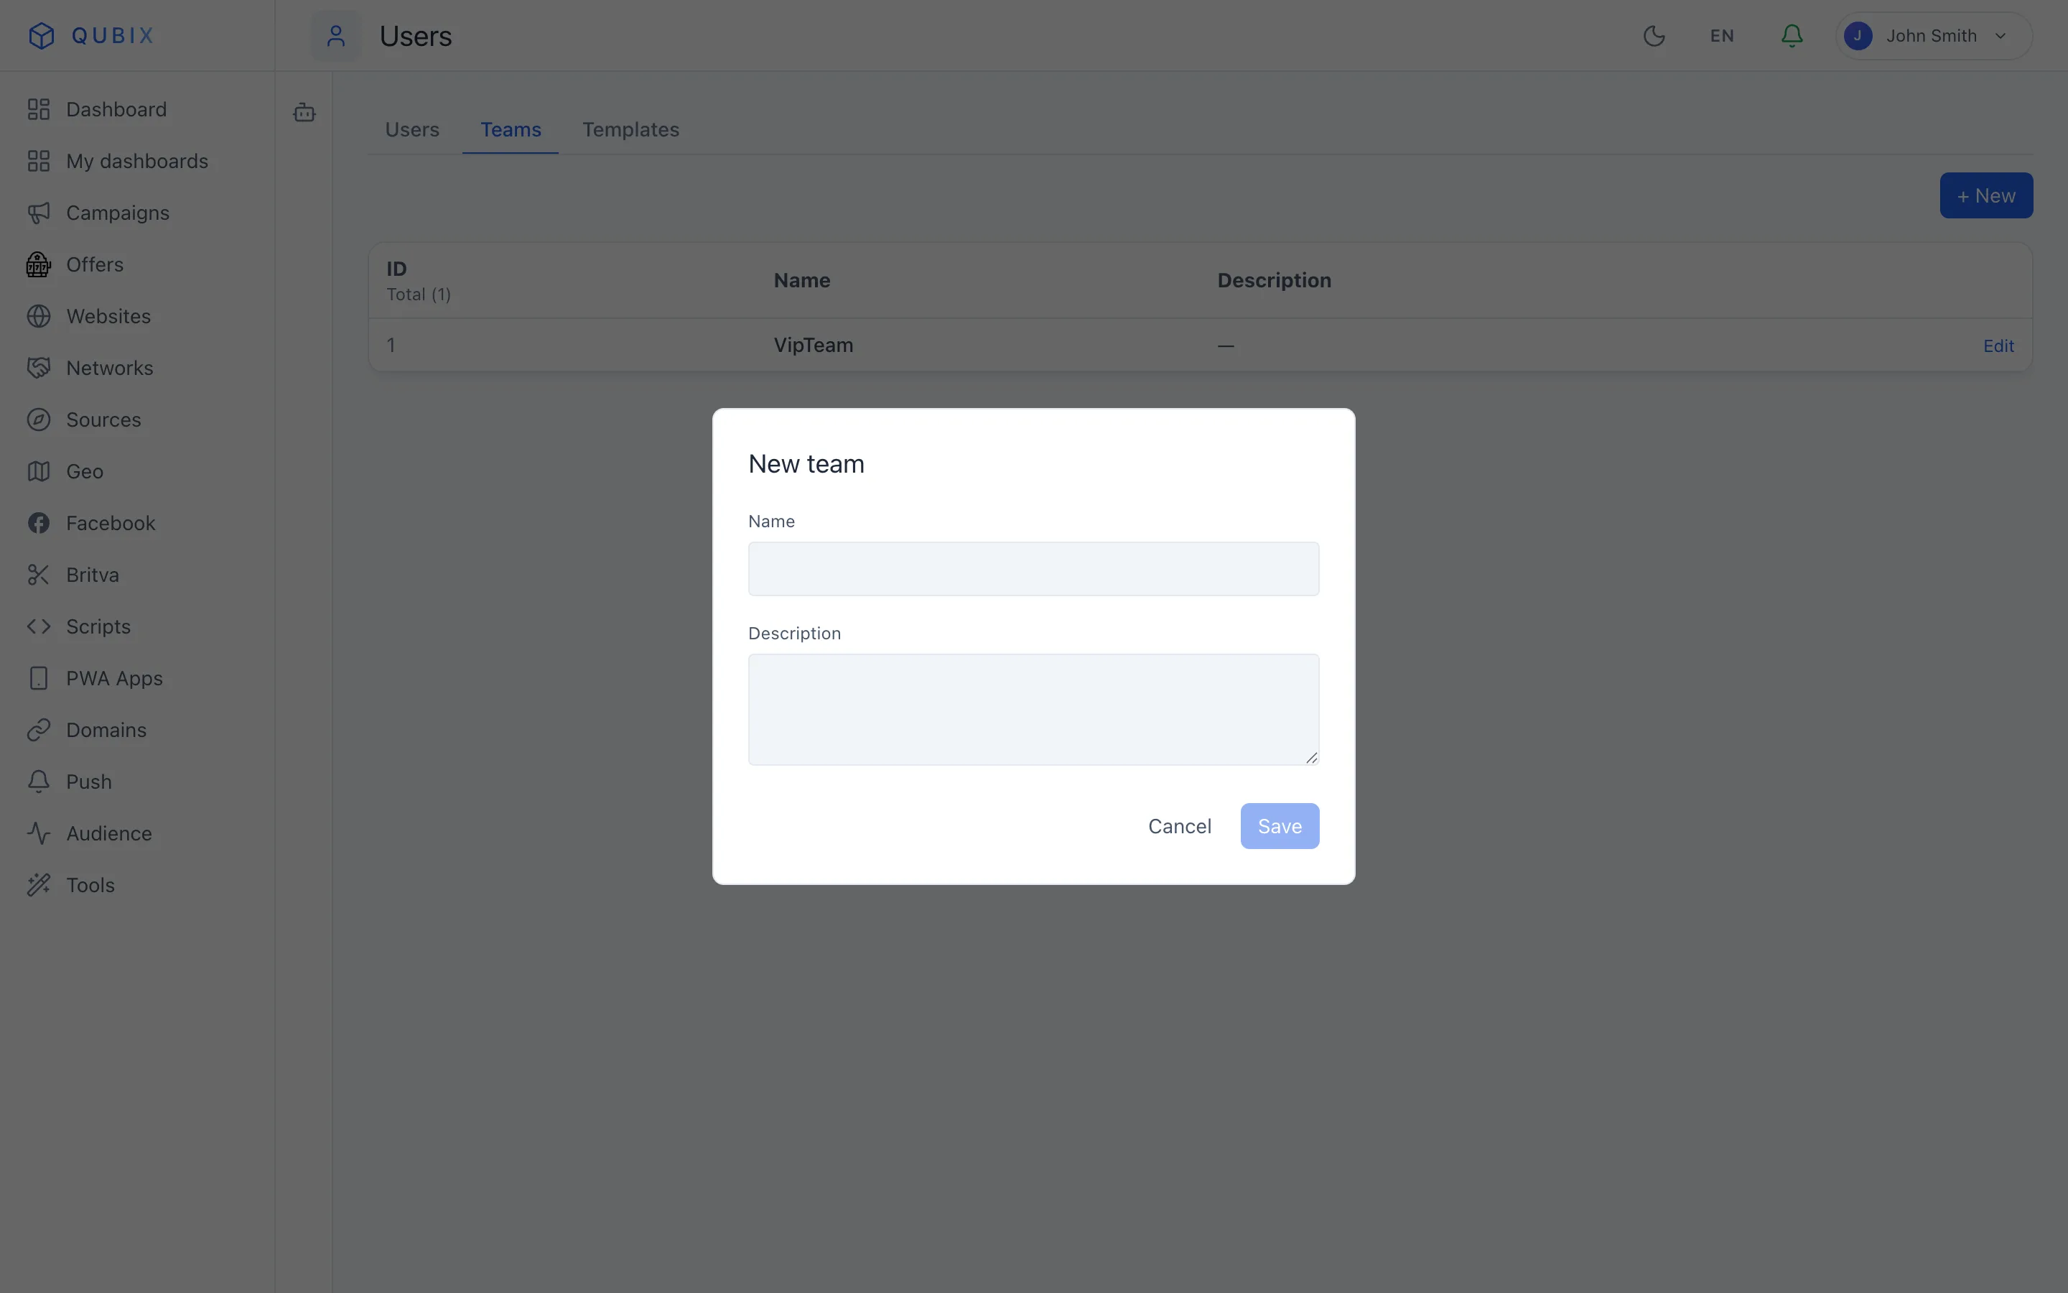Image resolution: width=2068 pixels, height=1293 pixels.
Task: Click the ID column header
Action: coord(396,269)
